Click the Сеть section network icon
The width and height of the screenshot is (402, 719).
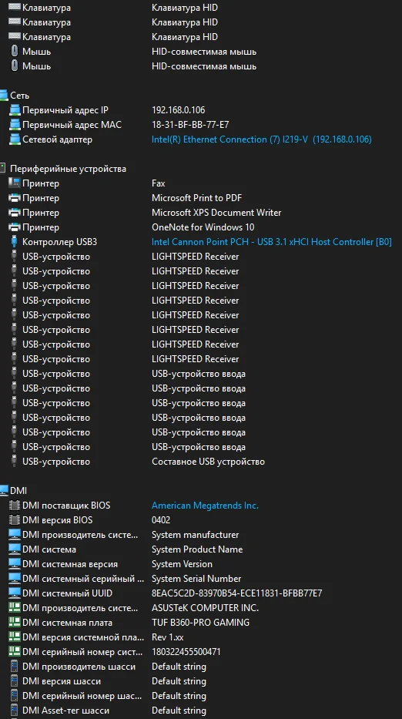tap(4, 96)
